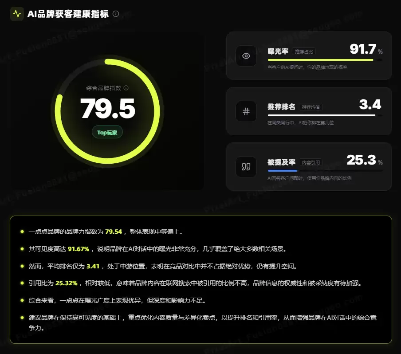The height and width of the screenshot is (354, 401).
Task: Click the AI品牌获客健康指标 title text
Action: 68,14
